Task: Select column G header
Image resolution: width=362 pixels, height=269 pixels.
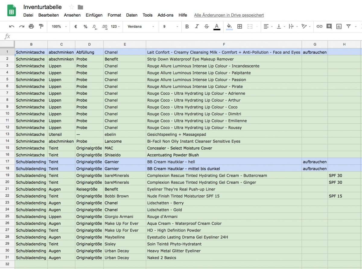Action: point(315,44)
